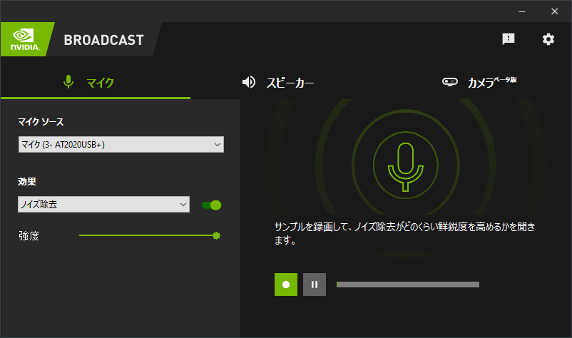
Task: Click the pause button
Action: tap(315, 285)
